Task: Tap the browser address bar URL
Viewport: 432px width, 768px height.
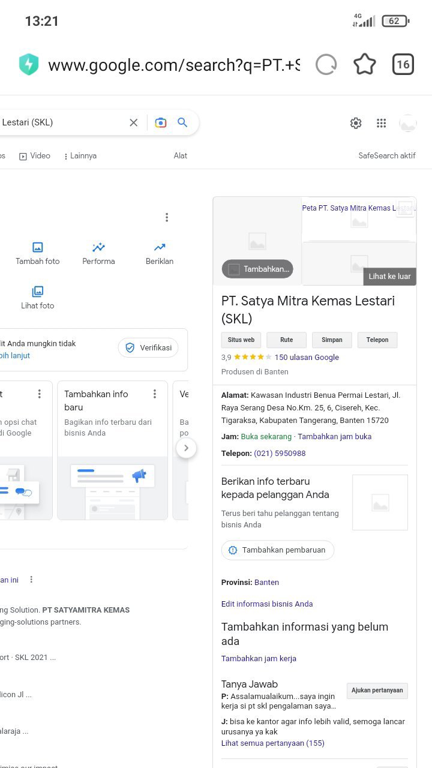Action: pyautogui.click(x=173, y=65)
